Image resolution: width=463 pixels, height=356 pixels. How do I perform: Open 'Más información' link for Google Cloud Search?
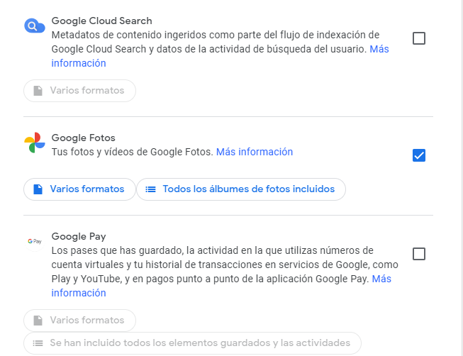coord(79,63)
